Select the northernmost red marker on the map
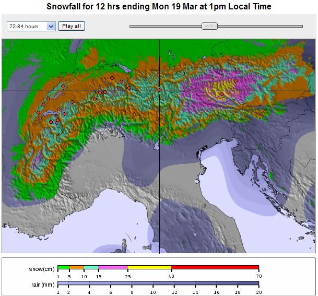Screen dimensions: 318x296 click(x=112, y=78)
